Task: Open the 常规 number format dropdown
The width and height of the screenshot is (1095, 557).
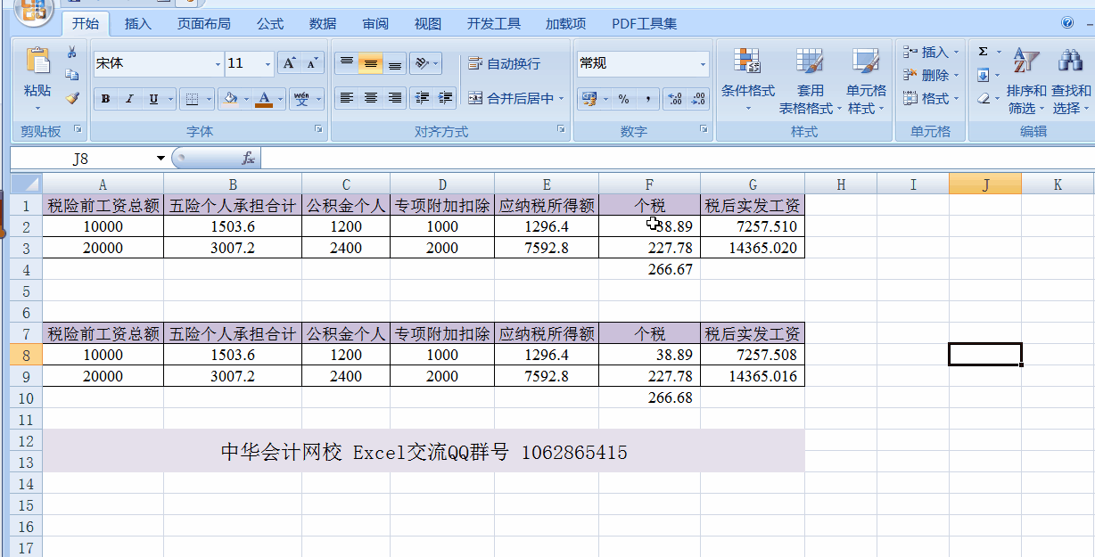Action: click(x=703, y=64)
